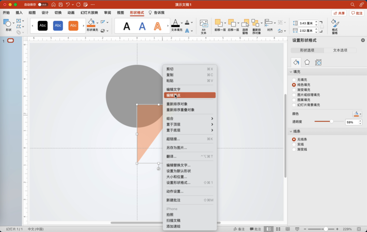Choose the orange outlined A WordArt style
The image size is (367, 232).
click(157, 26)
